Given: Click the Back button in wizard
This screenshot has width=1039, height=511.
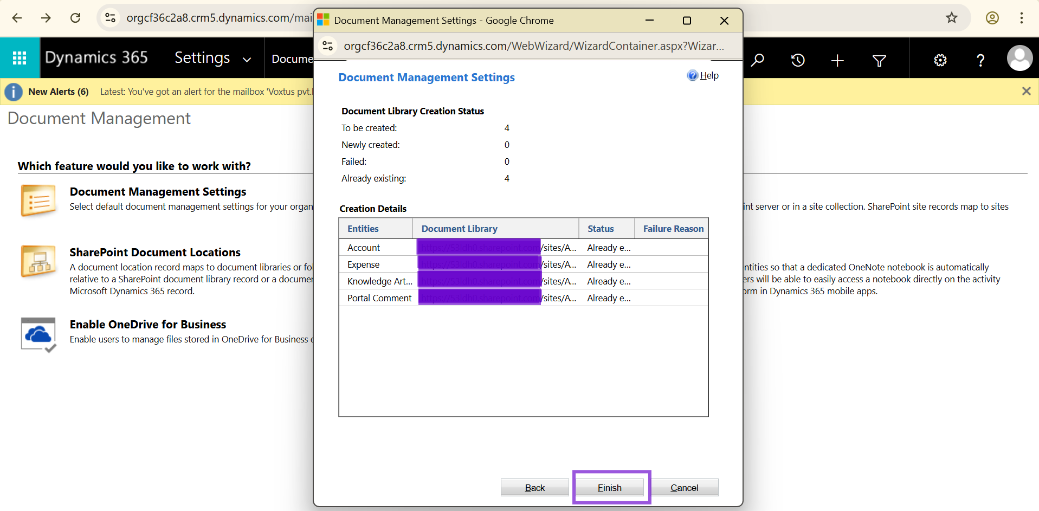Looking at the screenshot, I should 534,488.
